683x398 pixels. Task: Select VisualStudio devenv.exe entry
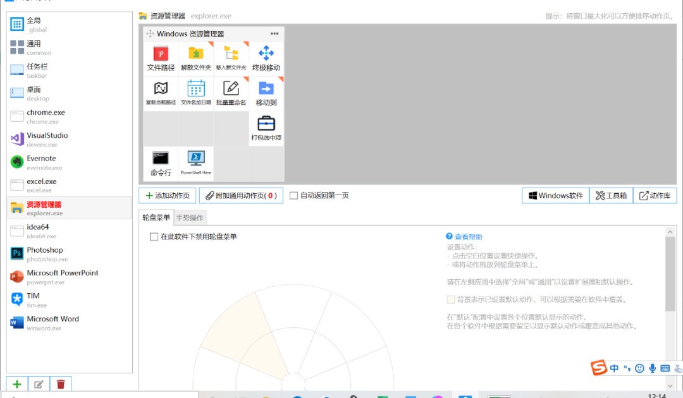70,139
